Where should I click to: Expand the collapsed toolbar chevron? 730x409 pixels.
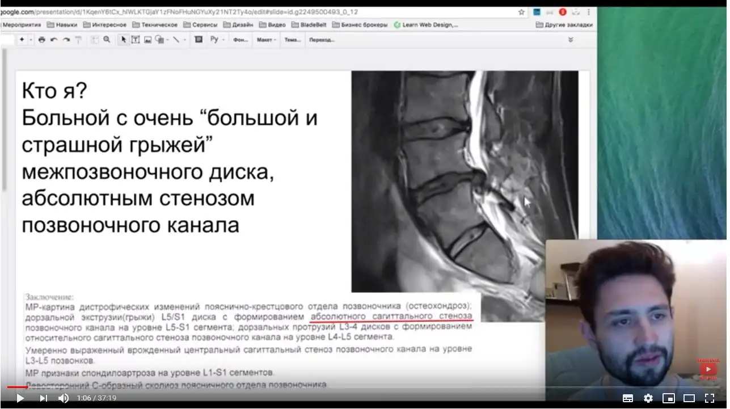[x=571, y=40]
